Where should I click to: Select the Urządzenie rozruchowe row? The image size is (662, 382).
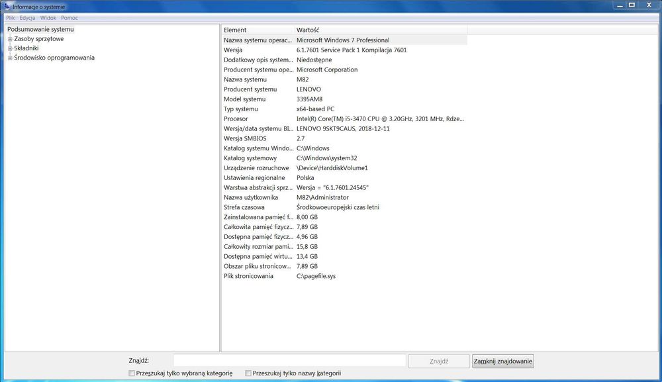344,168
